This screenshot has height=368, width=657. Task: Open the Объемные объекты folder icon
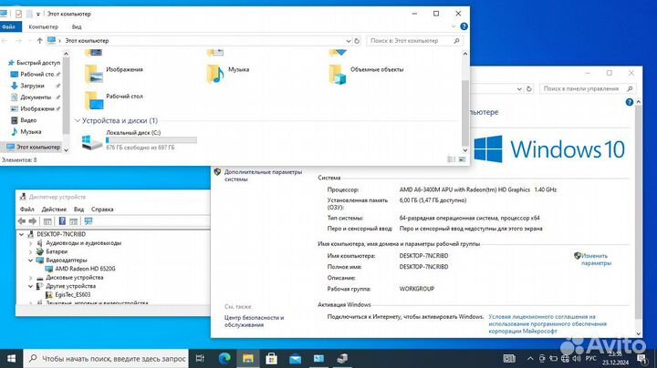click(338, 74)
